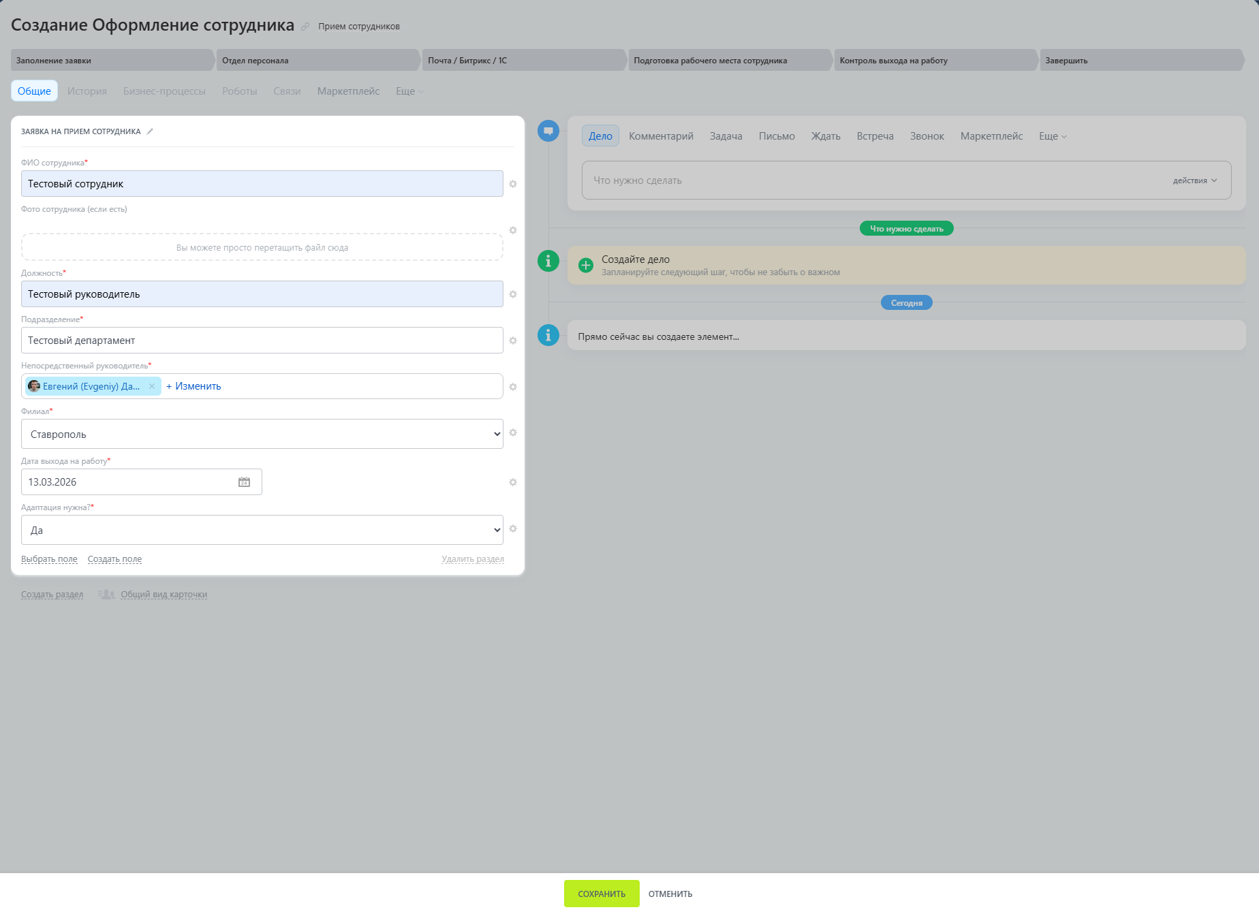Open gear settings for Подразделение field
Viewport: 1259px width, 914px height.
[x=513, y=341]
